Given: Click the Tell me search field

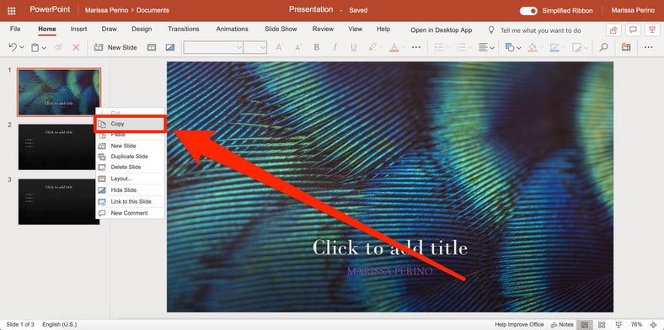Looking at the screenshot, I should coord(541,30).
